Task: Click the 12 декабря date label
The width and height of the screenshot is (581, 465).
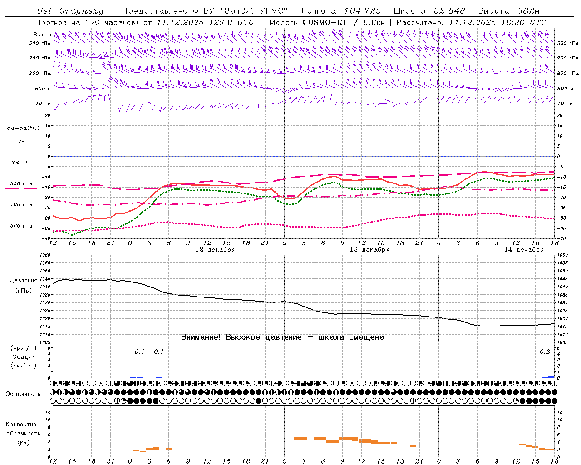Action: coord(215,250)
